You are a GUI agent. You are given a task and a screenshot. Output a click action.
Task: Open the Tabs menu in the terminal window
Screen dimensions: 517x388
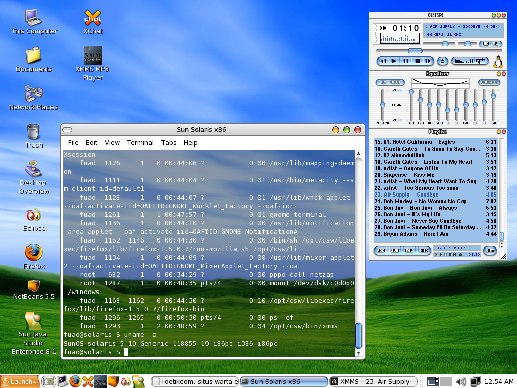click(169, 142)
